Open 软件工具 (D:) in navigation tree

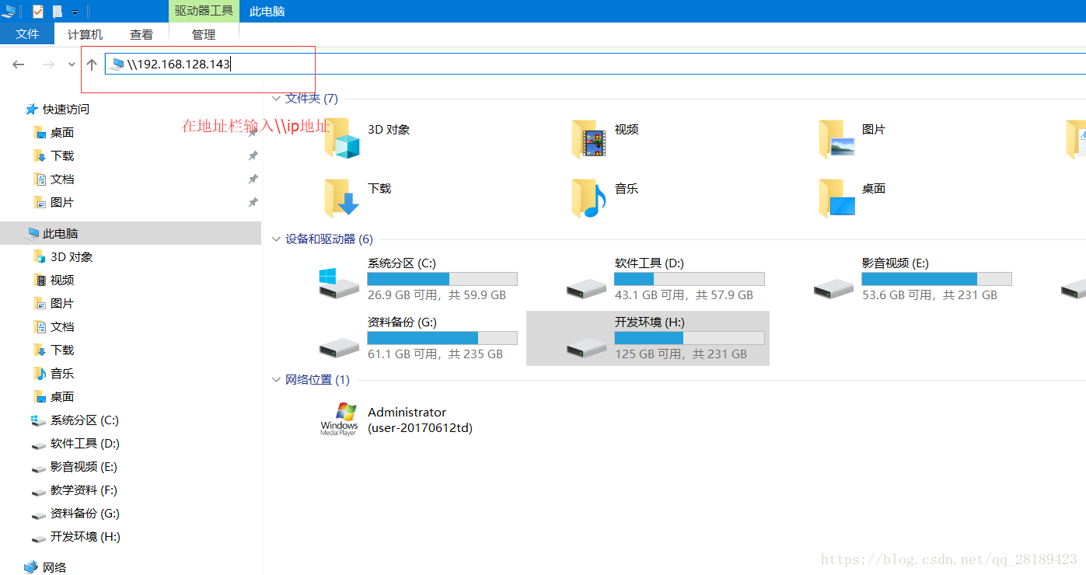coord(85,443)
